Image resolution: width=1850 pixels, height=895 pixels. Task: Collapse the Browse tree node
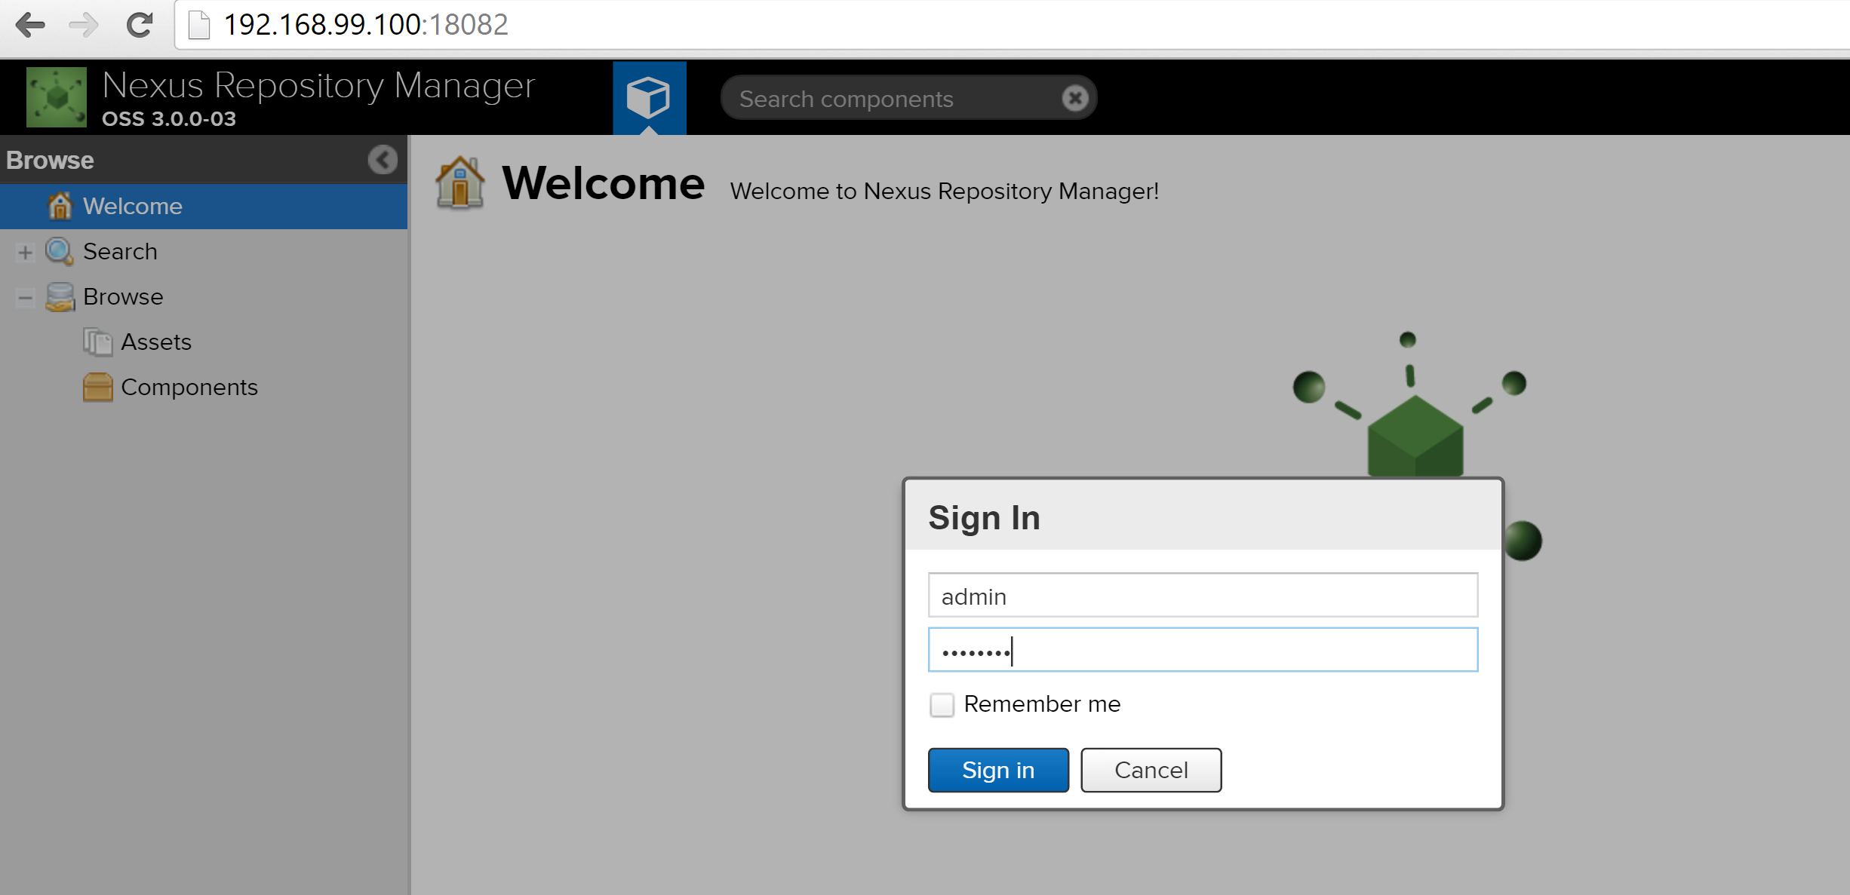(25, 297)
